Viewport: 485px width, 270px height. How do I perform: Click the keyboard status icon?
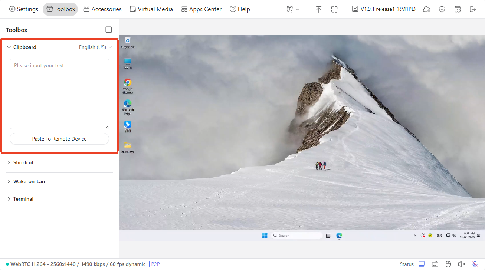[435, 264]
